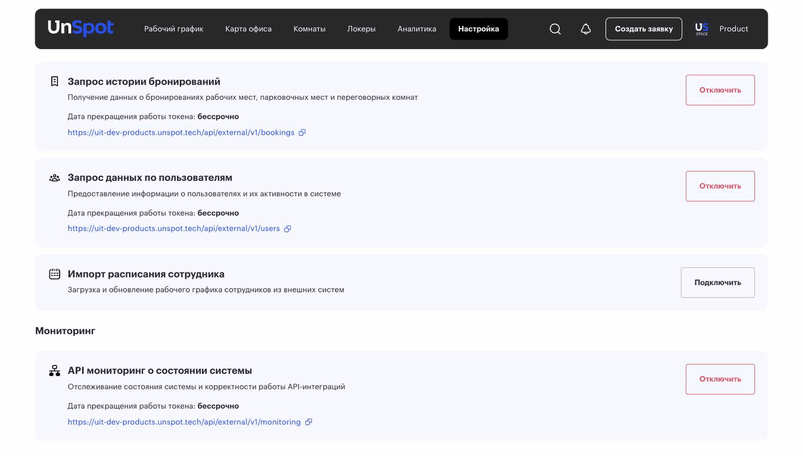
Task: Disable the booking history request integration
Action: pyautogui.click(x=720, y=90)
